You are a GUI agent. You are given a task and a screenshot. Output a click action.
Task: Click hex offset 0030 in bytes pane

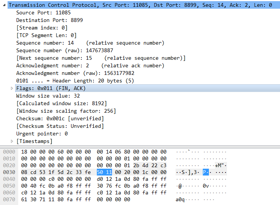[x=9, y=172]
